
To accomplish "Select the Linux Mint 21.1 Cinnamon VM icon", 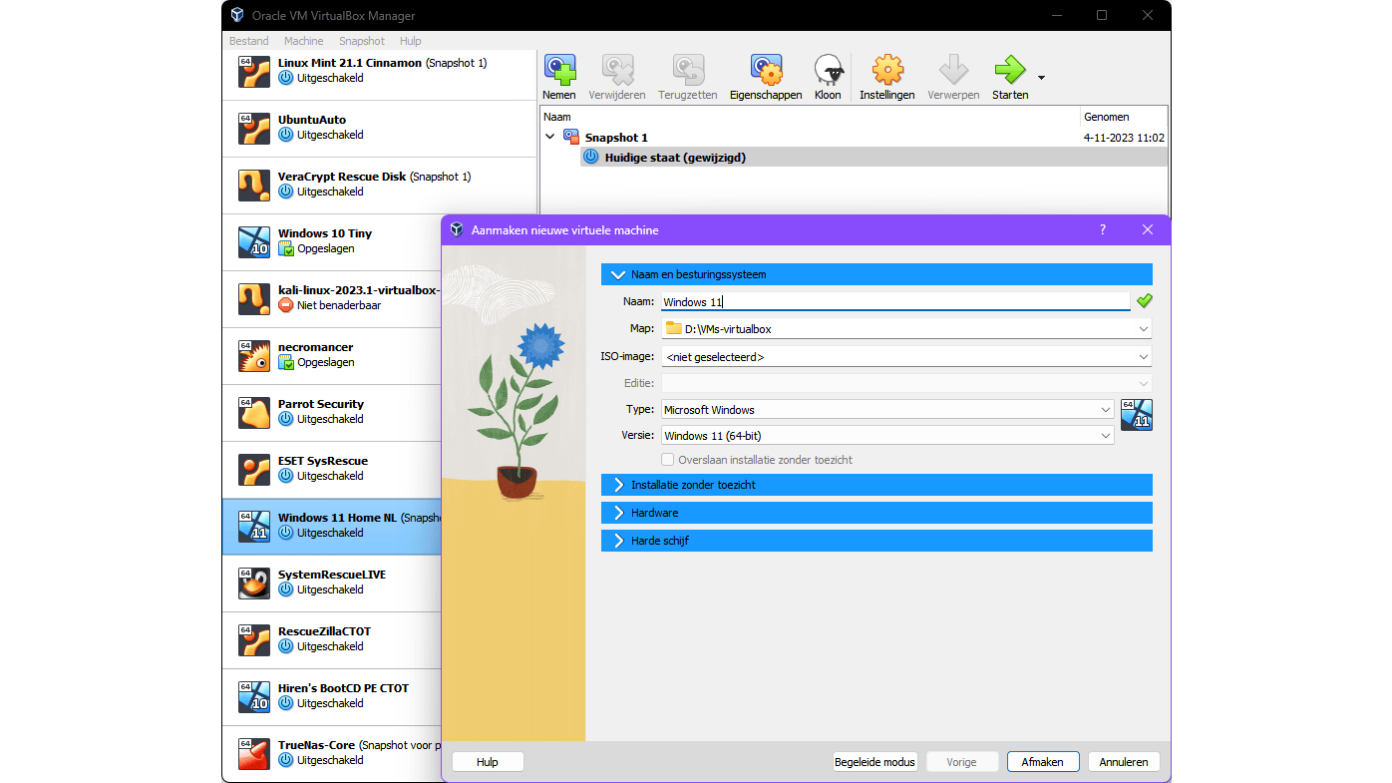I will click(x=254, y=72).
